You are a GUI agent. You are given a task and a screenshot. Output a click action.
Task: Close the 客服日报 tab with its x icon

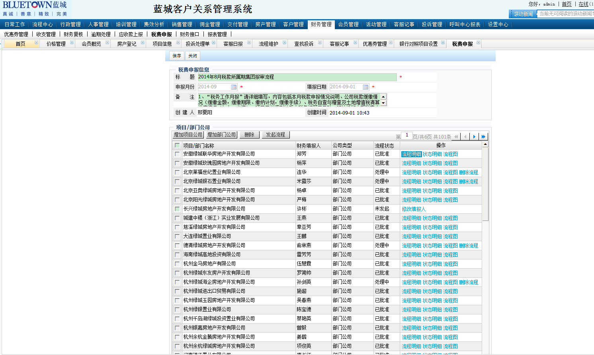click(249, 43)
